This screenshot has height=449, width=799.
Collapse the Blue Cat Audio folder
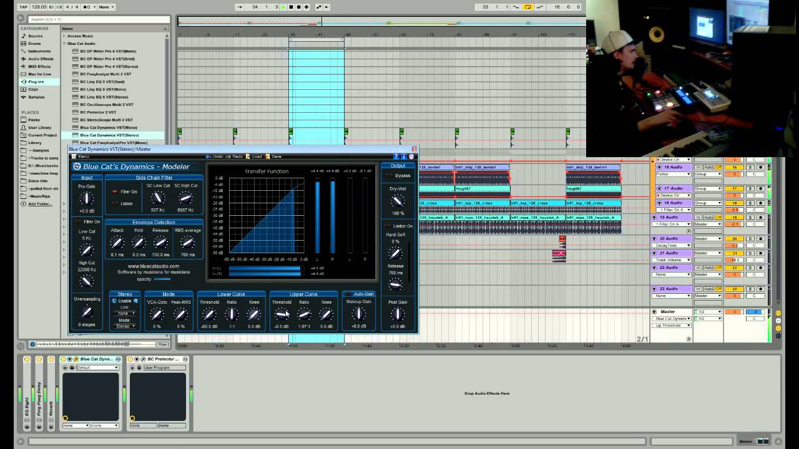[x=64, y=44]
